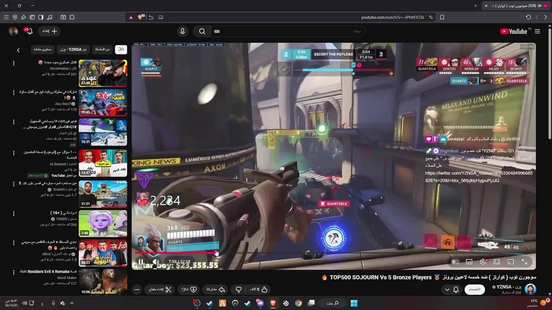This screenshot has height=310, width=552.
Task: Open the Discord icon in the taskbar
Action: click(x=260, y=303)
